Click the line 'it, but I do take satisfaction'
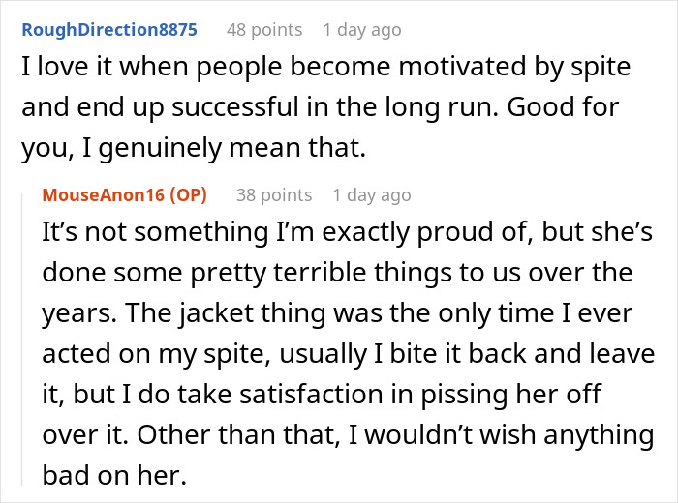The image size is (678, 503). [x=322, y=395]
